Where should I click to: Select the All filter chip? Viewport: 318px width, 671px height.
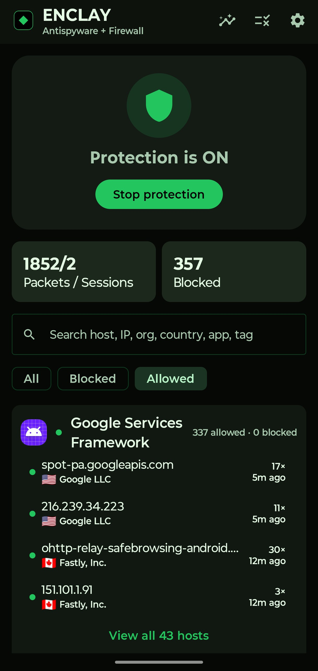(x=31, y=378)
